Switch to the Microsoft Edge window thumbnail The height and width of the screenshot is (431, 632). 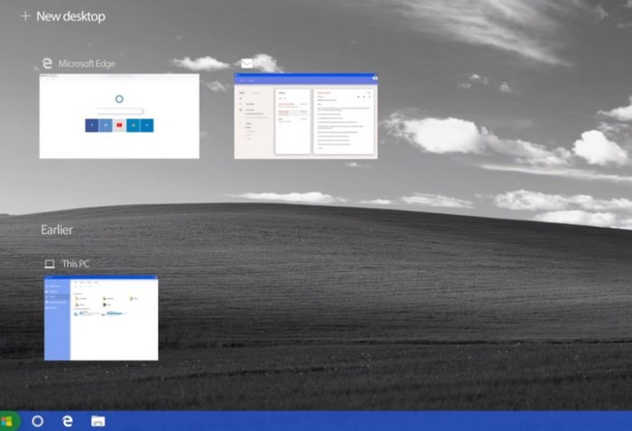point(119,116)
